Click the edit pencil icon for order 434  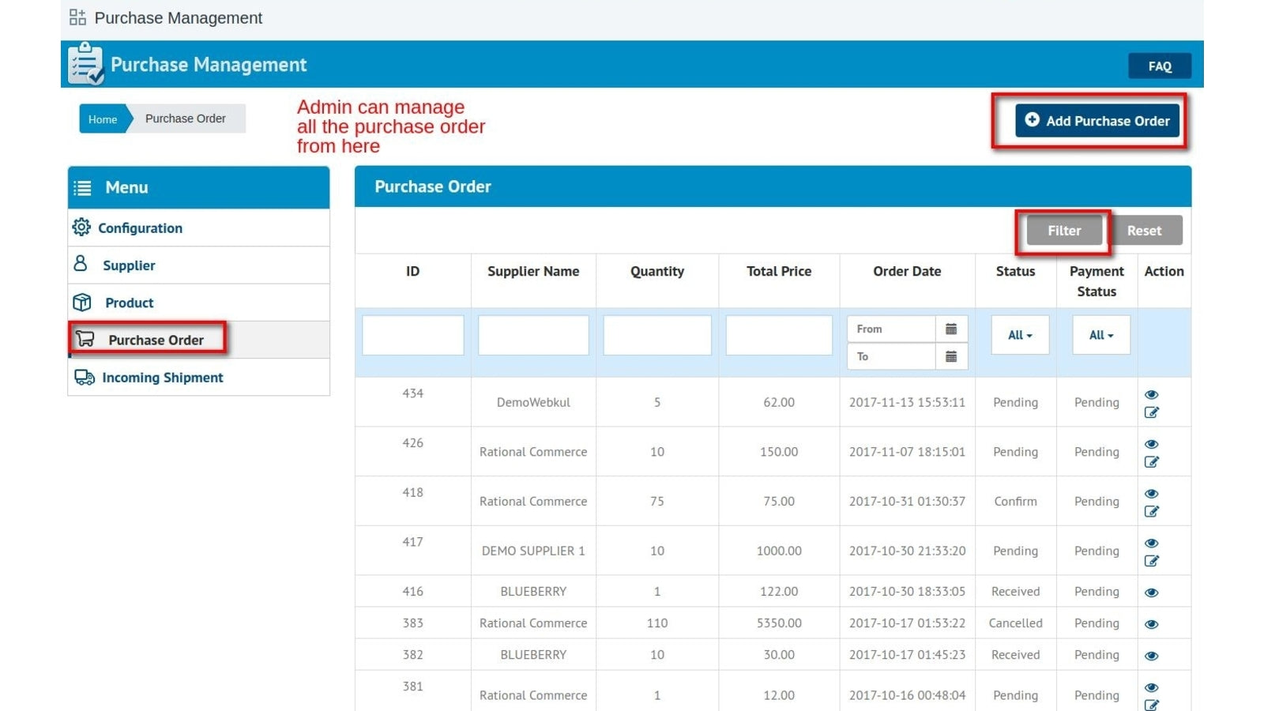[1152, 412]
